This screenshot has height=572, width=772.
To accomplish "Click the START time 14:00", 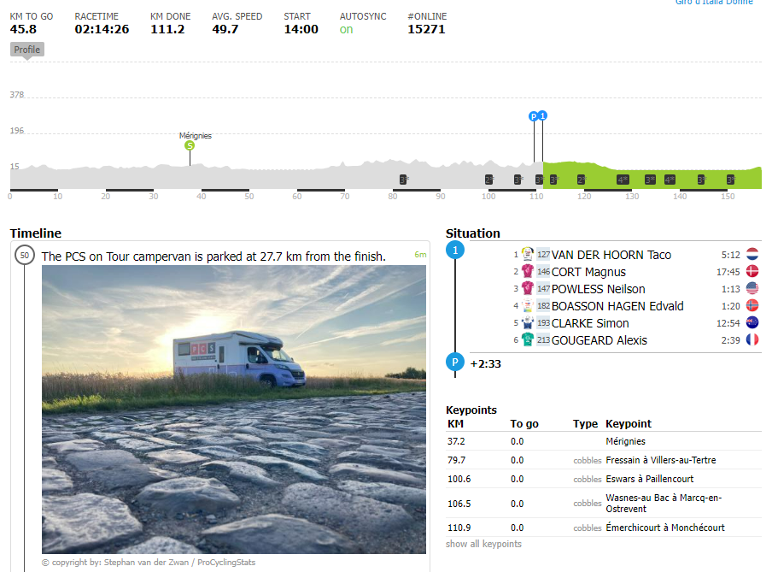I will tap(301, 30).
